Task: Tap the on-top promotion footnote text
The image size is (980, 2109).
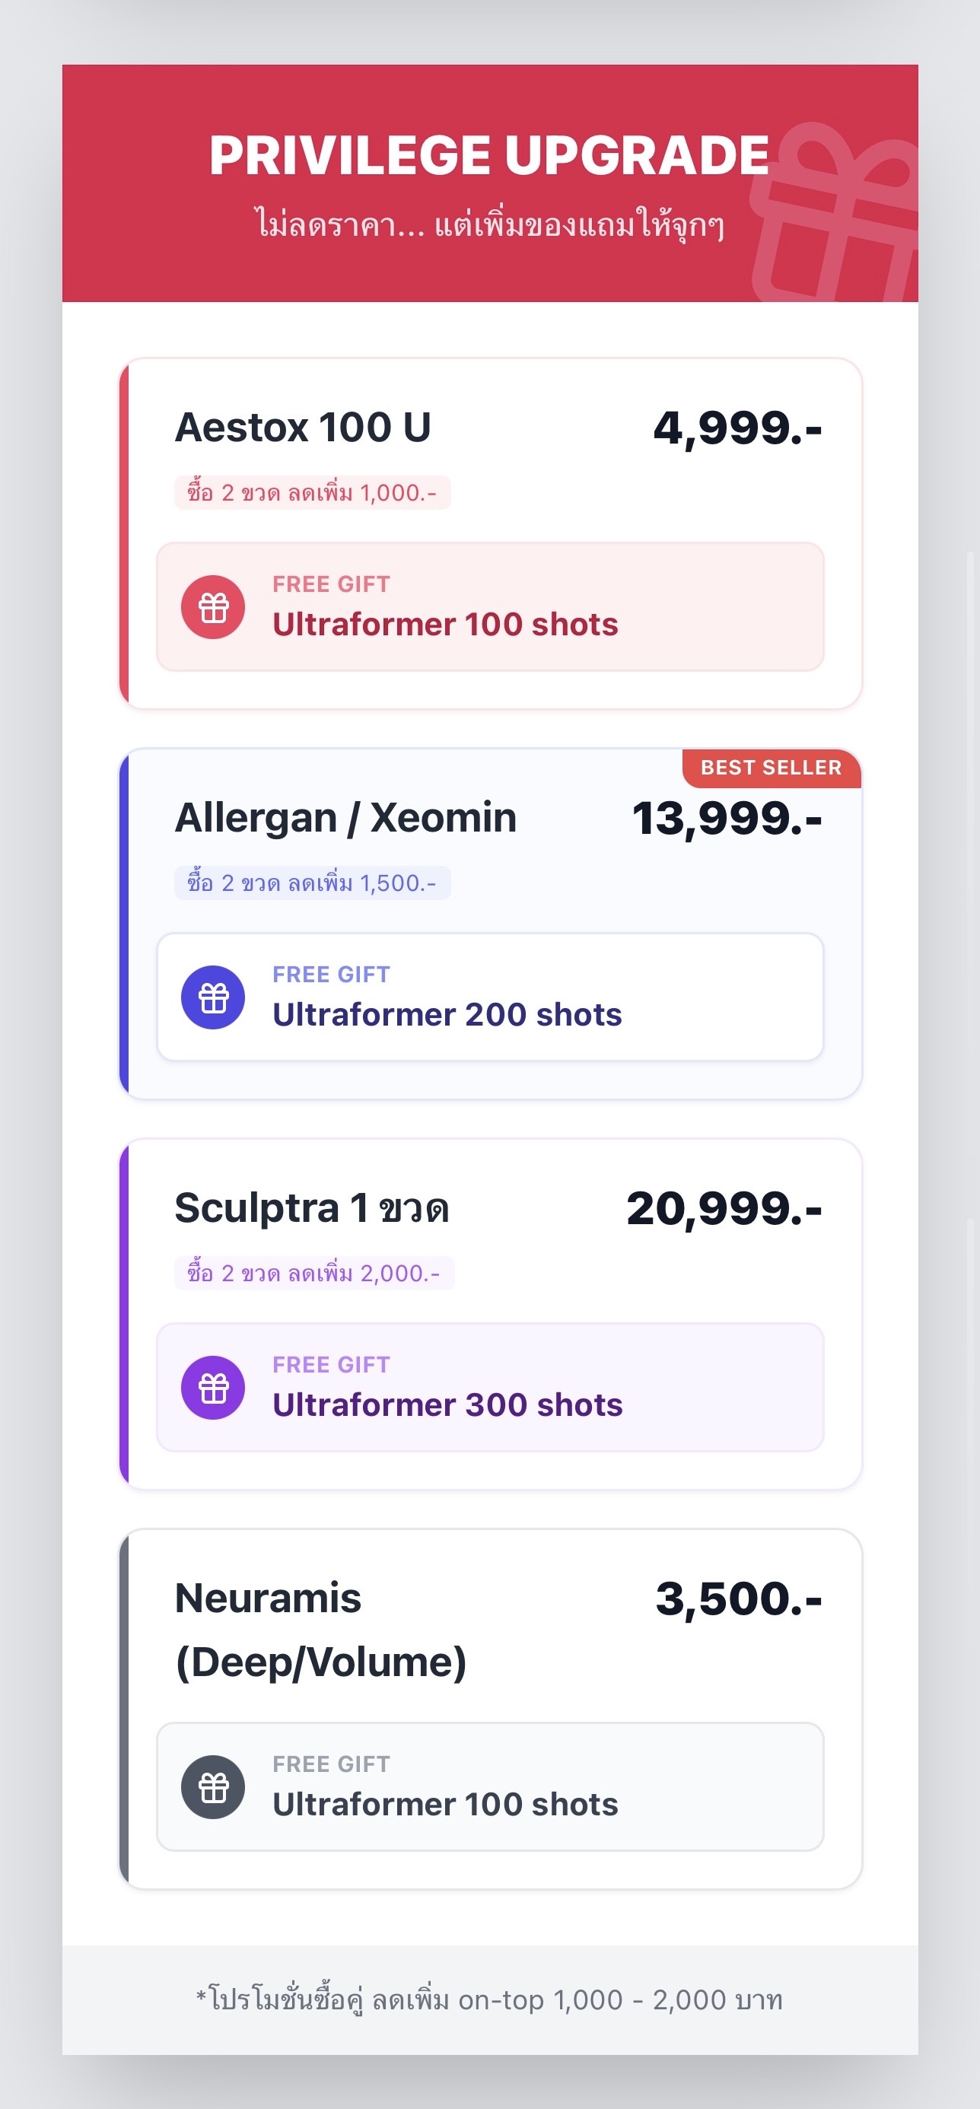Action: [x=489, y=2000]
